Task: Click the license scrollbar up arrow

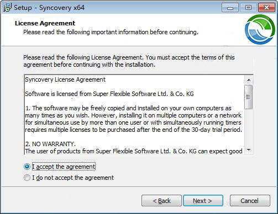Action: [249, 80]
